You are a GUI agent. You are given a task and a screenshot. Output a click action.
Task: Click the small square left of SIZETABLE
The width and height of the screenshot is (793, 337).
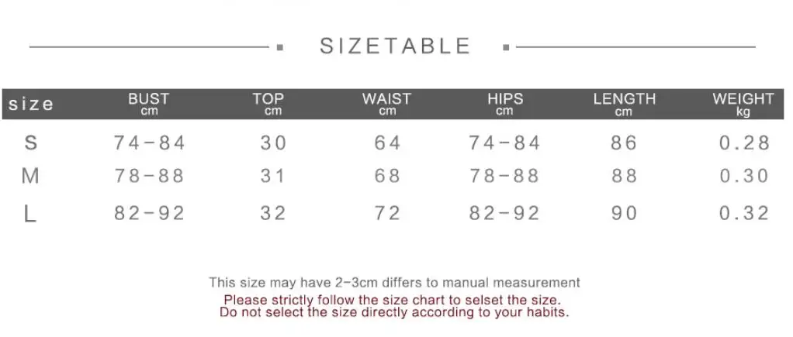coord(280,47)
